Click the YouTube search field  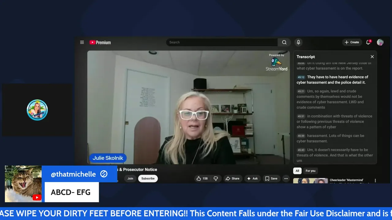click(222, 42)
